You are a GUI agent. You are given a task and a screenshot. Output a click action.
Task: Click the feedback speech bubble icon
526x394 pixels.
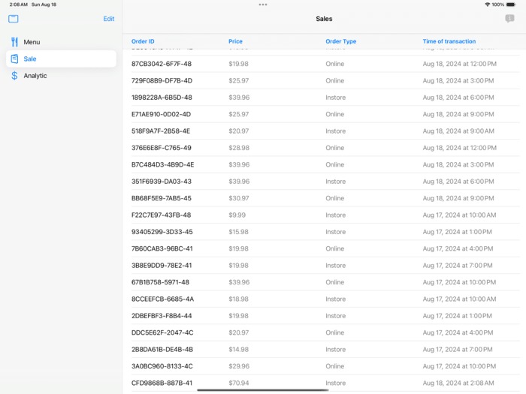509,19
